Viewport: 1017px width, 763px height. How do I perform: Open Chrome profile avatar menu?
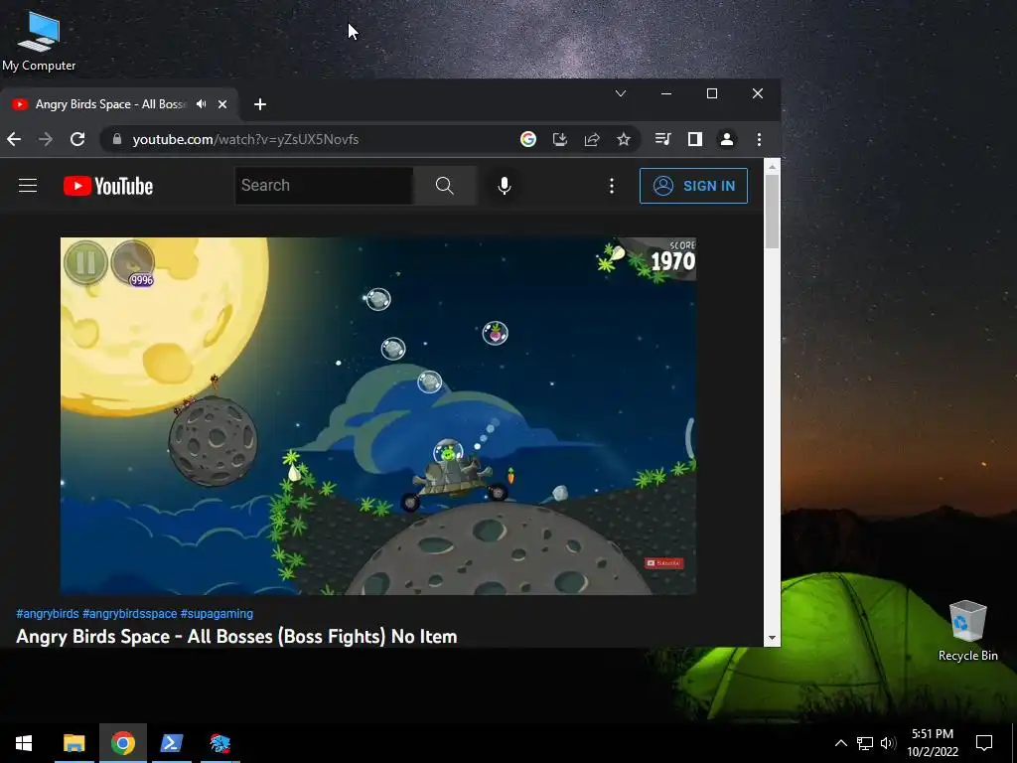point(726,139)
